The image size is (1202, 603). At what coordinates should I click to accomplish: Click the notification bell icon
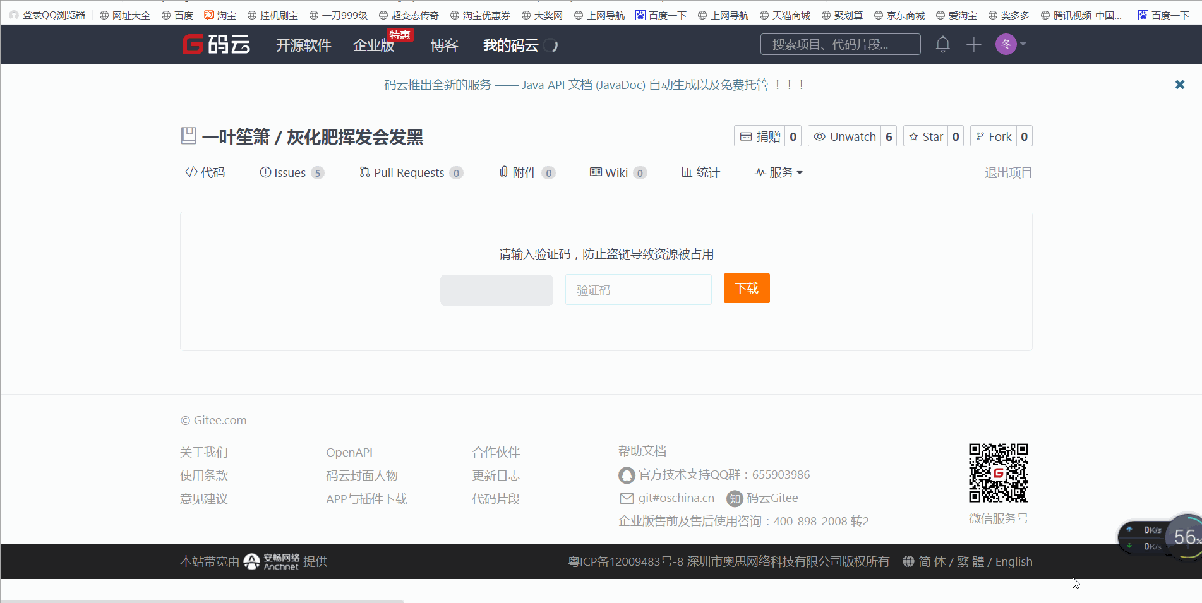(x=942, y=44)
